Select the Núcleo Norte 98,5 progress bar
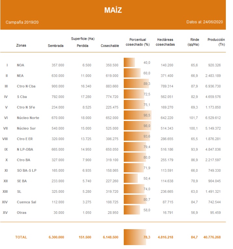This screenshot has width=233, height=249. (137, 115)
